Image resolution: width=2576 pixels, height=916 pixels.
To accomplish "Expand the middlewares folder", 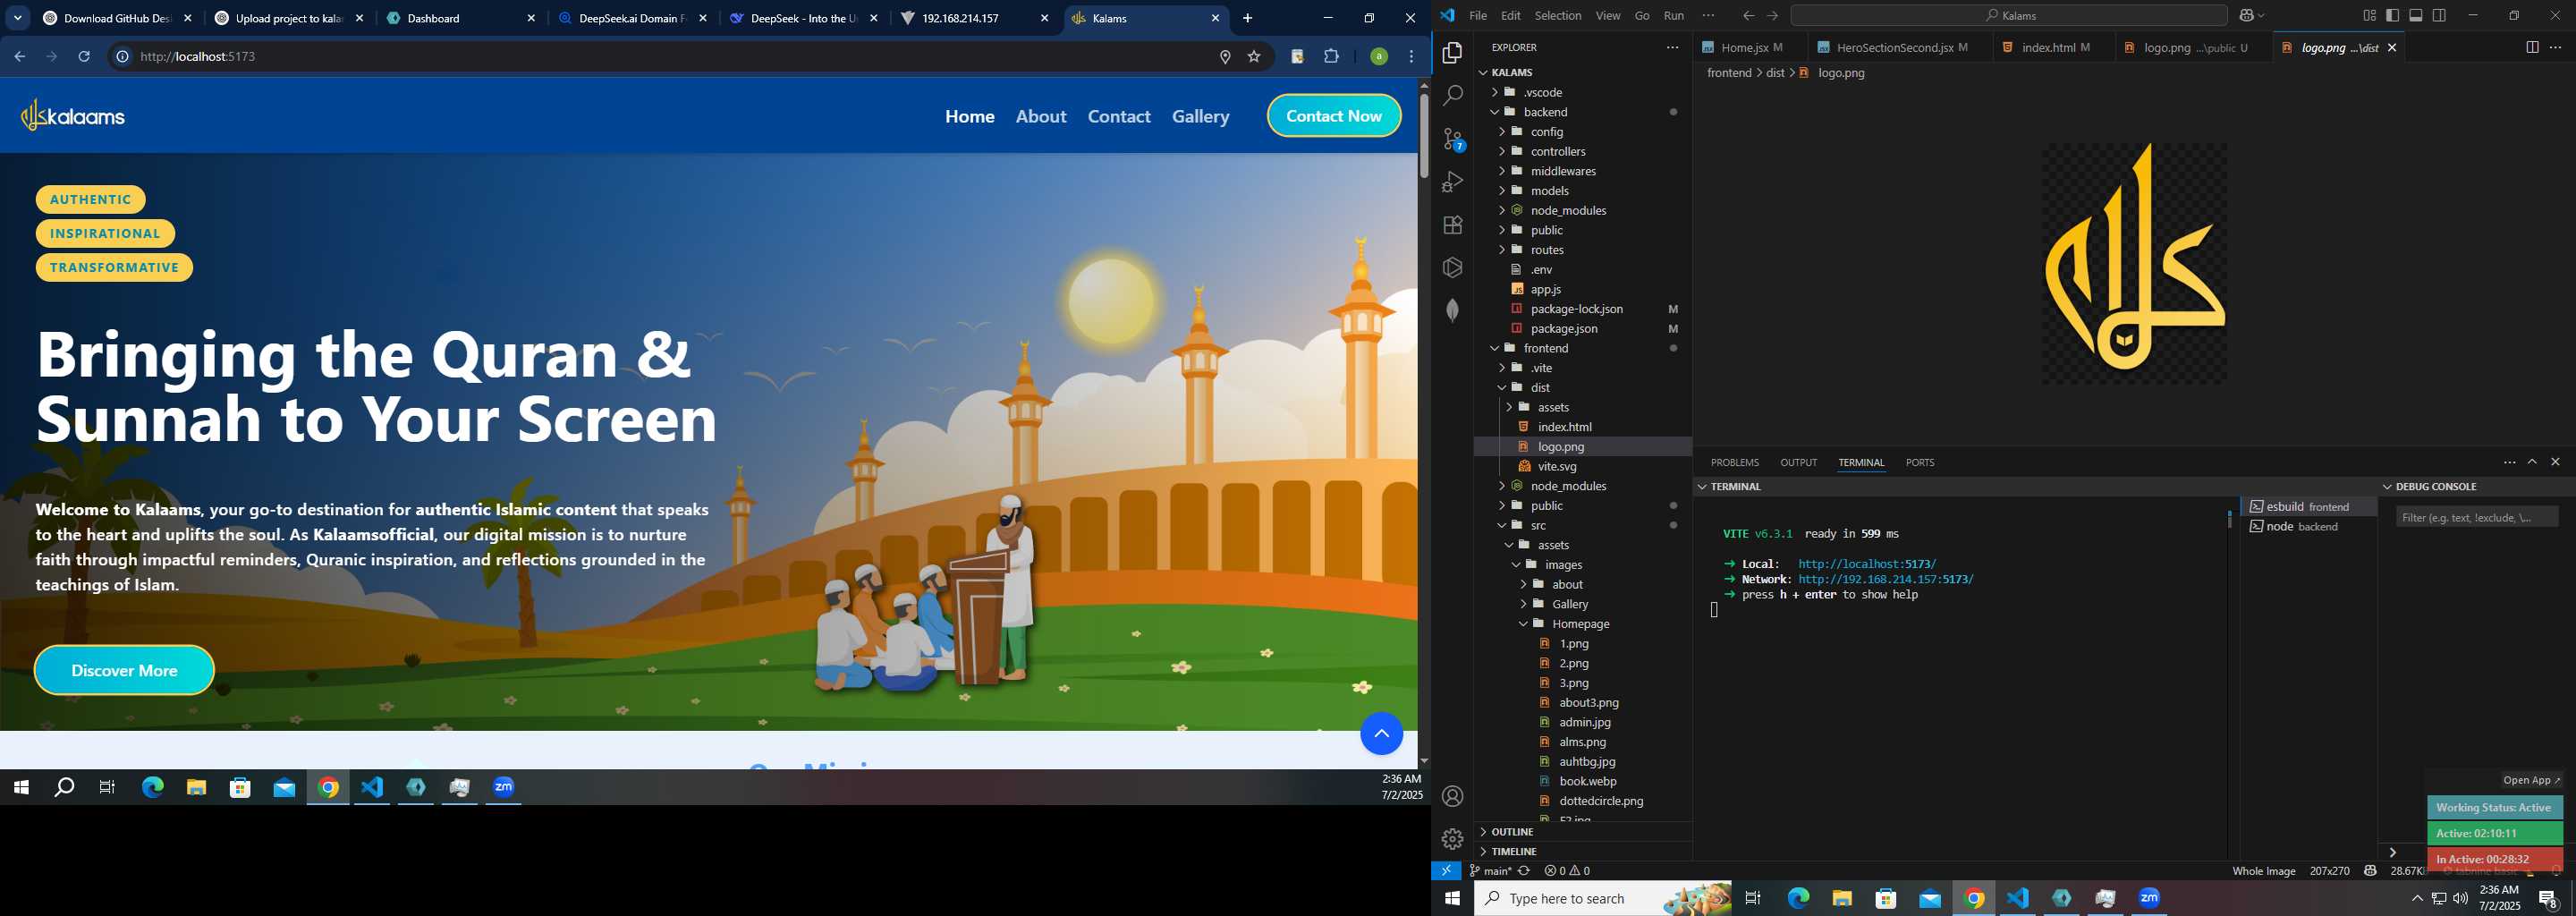I will point(1502,171).
